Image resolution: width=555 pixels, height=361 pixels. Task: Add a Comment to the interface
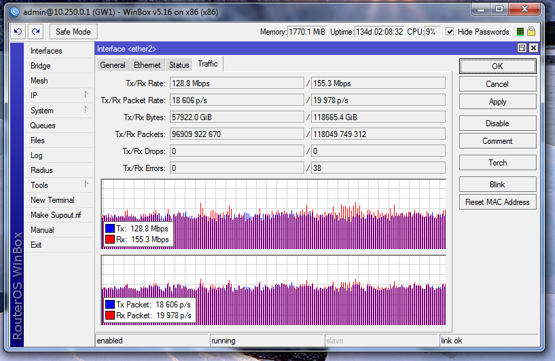(498, 141)
